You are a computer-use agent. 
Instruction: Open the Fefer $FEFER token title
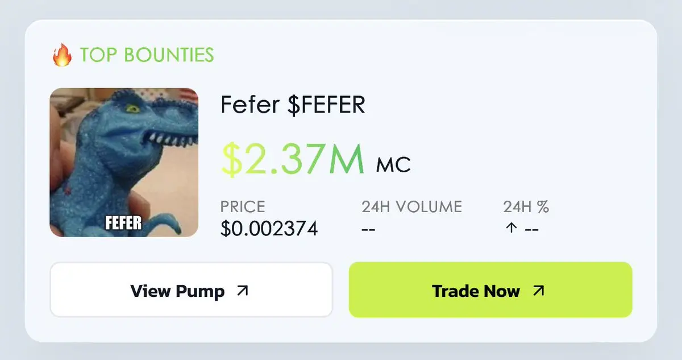(293, 105)
